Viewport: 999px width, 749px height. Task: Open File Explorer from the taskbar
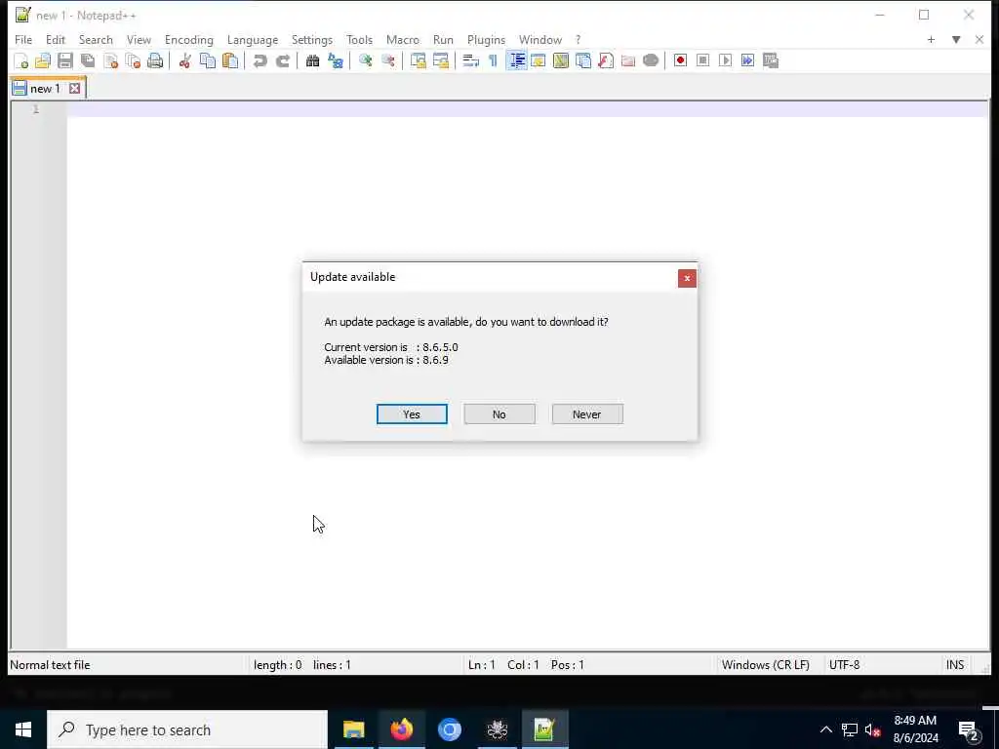pyautogui.click(x=353, y=729)
